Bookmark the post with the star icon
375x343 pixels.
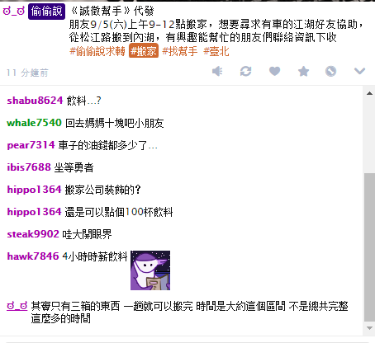(x=303, y=72)
